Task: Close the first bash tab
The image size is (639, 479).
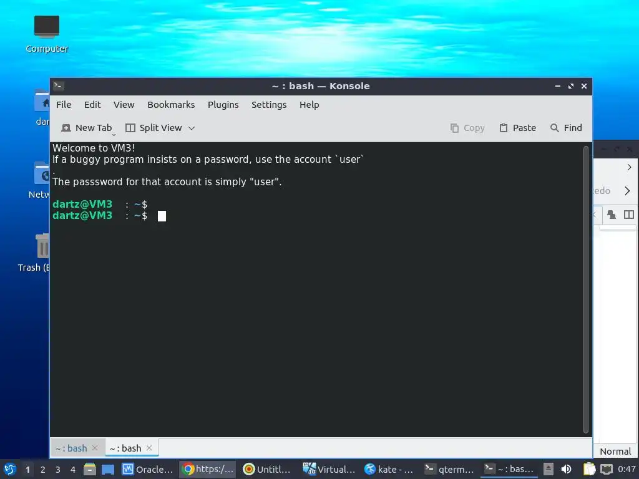Action: [x=95, y=448]
